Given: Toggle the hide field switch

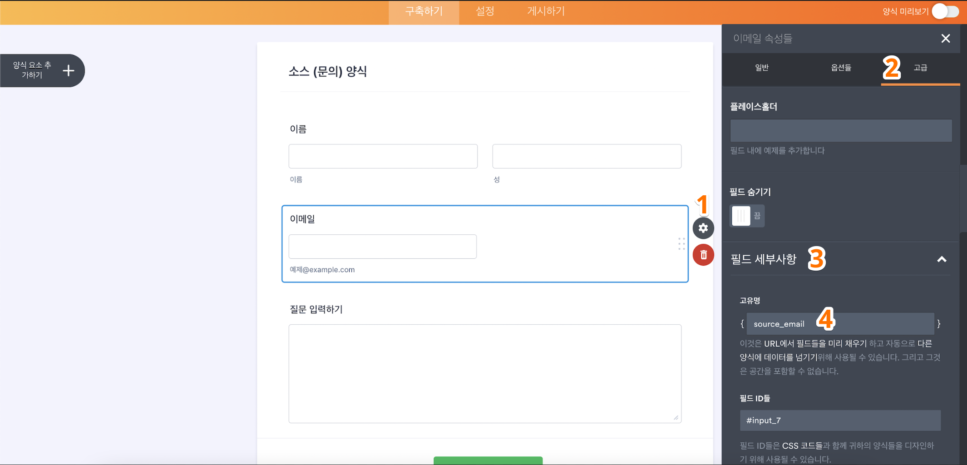Looking at the screenshot, I should coord(747,216).
